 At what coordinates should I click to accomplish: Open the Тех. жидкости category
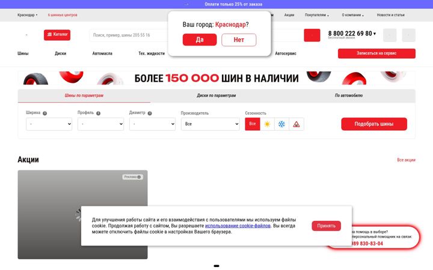tap(152, 53)
